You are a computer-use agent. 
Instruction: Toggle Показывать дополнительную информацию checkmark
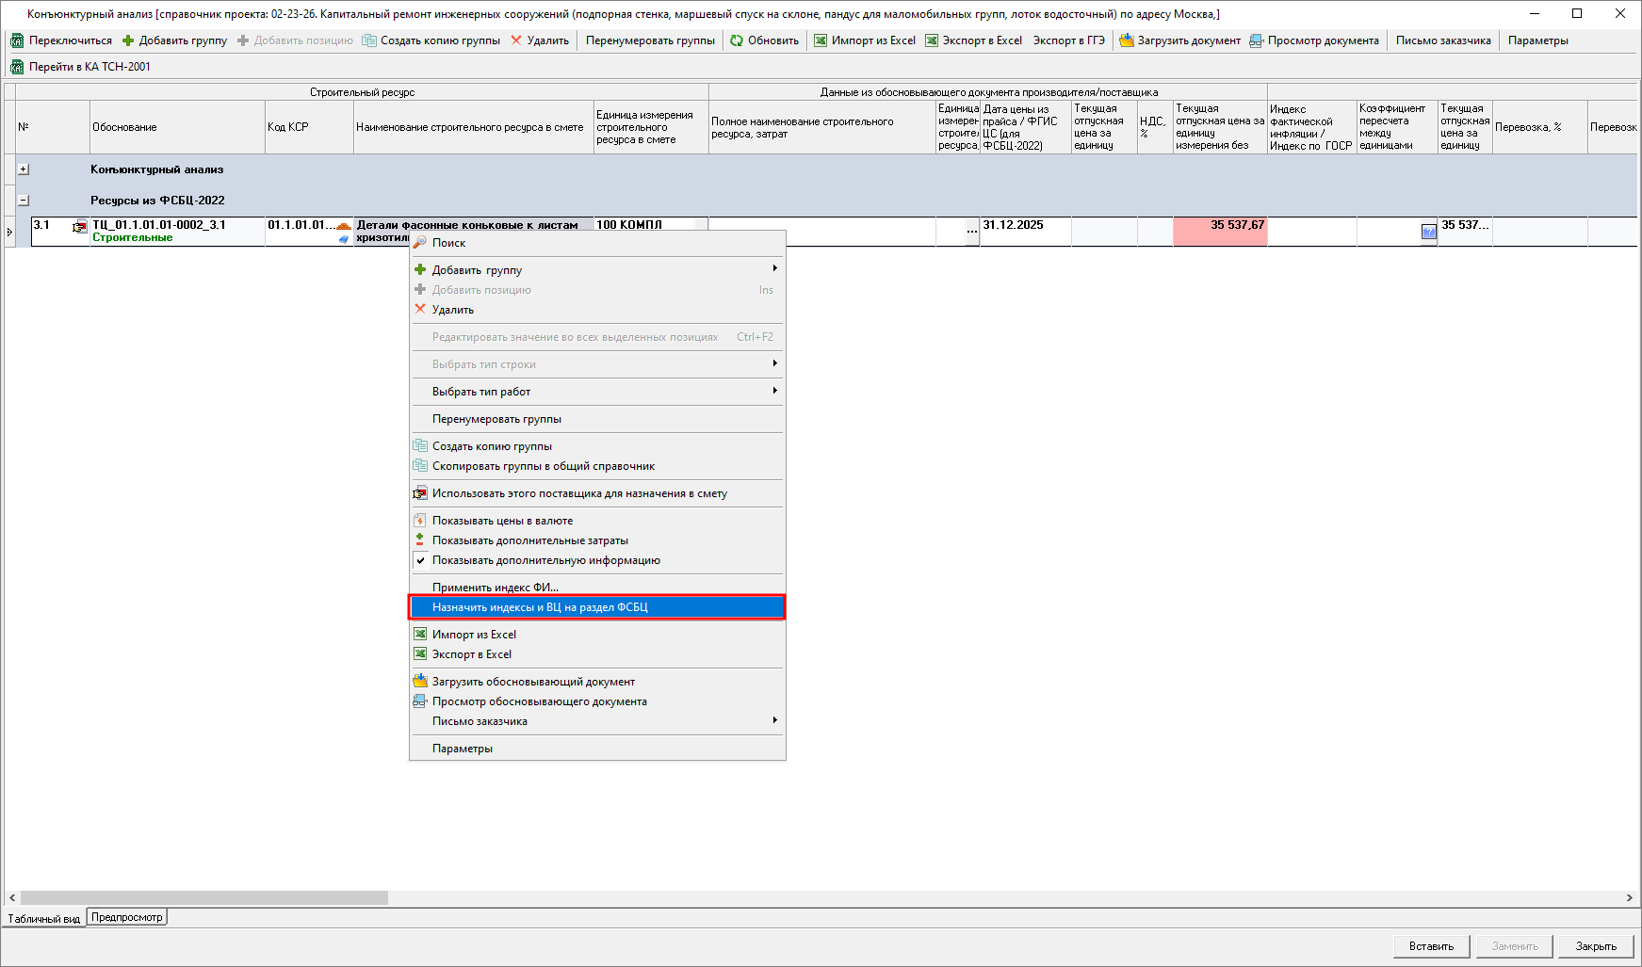(420, 560)
